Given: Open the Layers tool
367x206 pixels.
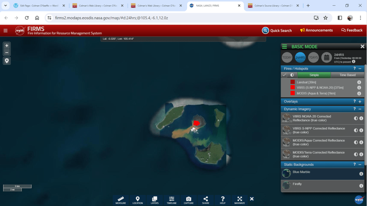Looking at the screenshot, I should tap(154, 200).
